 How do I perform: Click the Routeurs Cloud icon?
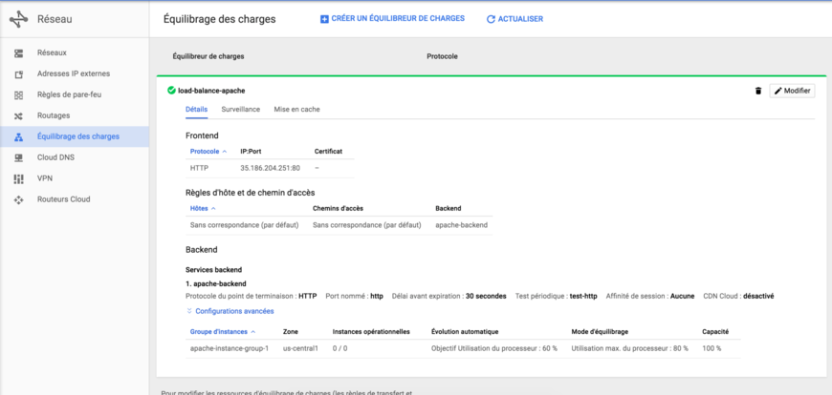pyautogui.click(x=18, y=199)
